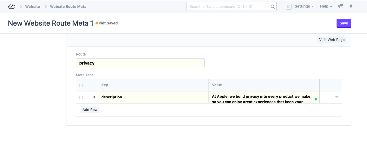Image resolution: width=367 pixels, height=143 pixels.
Task: Open the chat messages icon
Action: [341, 6]
